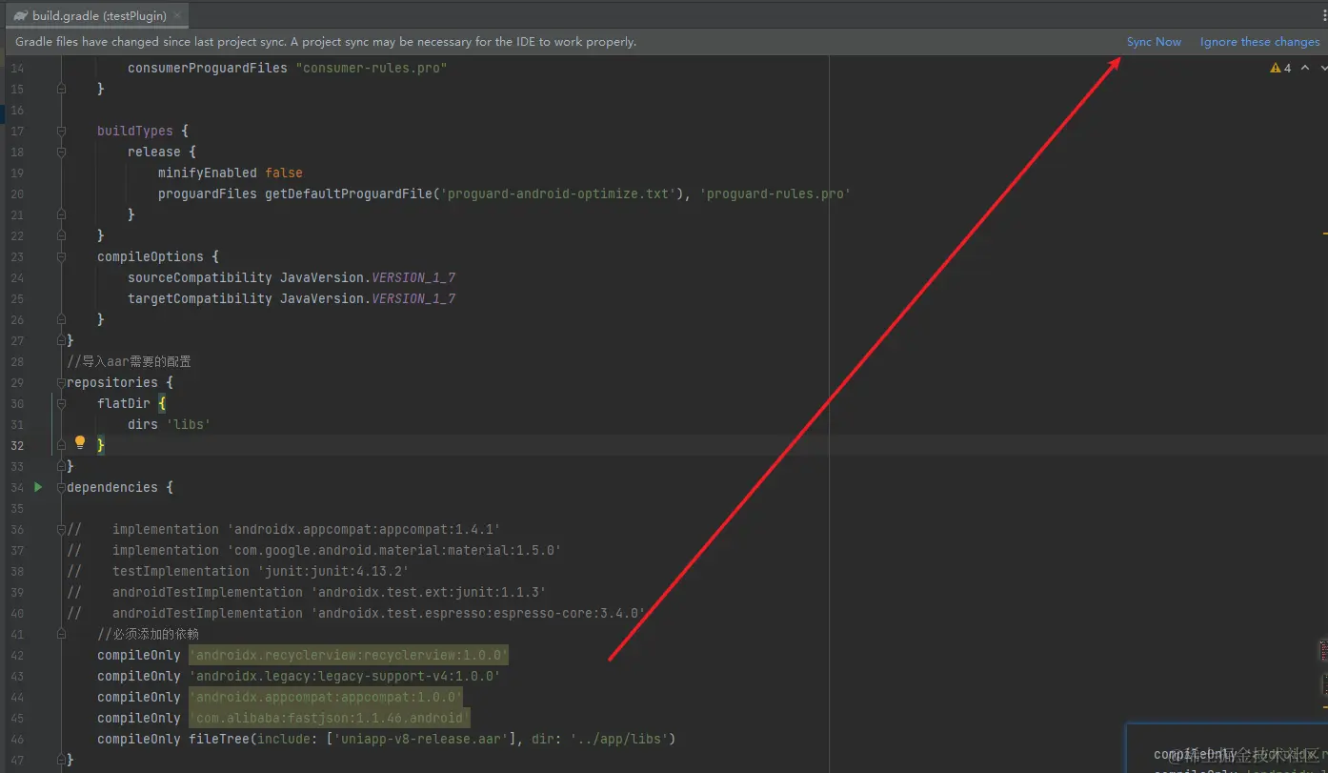The image size is (1328, 773).
Task: Click the Sync Now link
Action: click(1154, 42)
